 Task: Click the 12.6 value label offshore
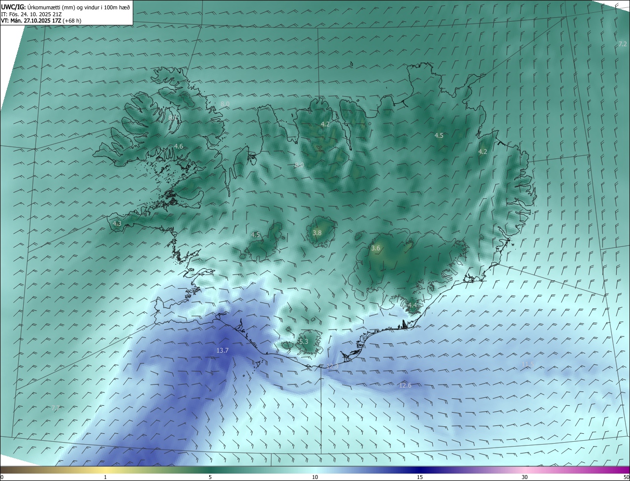[x=405, y=385]
